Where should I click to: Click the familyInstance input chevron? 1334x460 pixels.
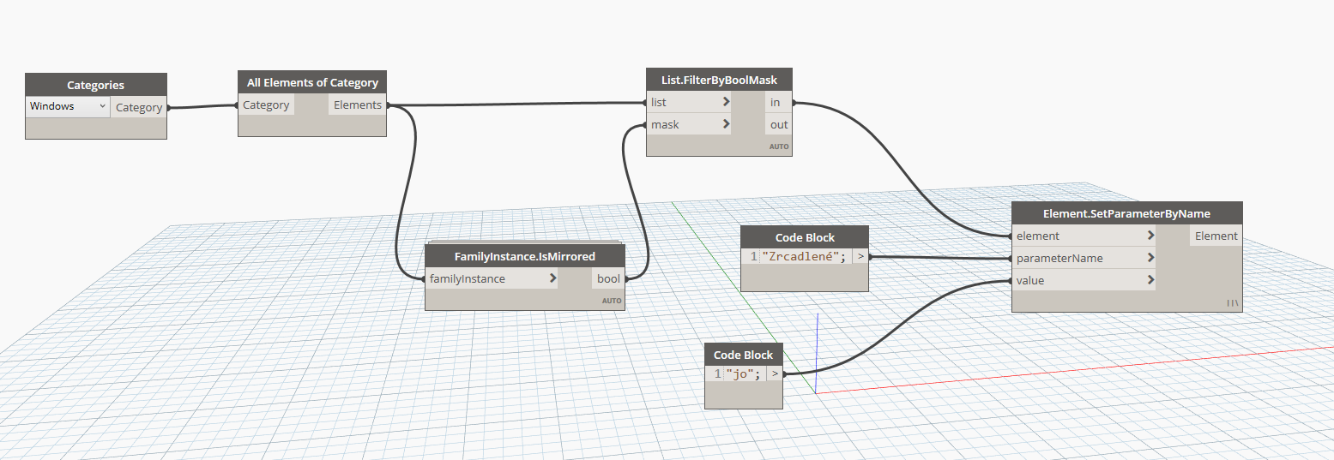[552, 278]
